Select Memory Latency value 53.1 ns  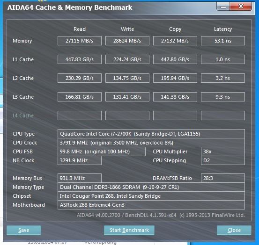pos(223,41)
